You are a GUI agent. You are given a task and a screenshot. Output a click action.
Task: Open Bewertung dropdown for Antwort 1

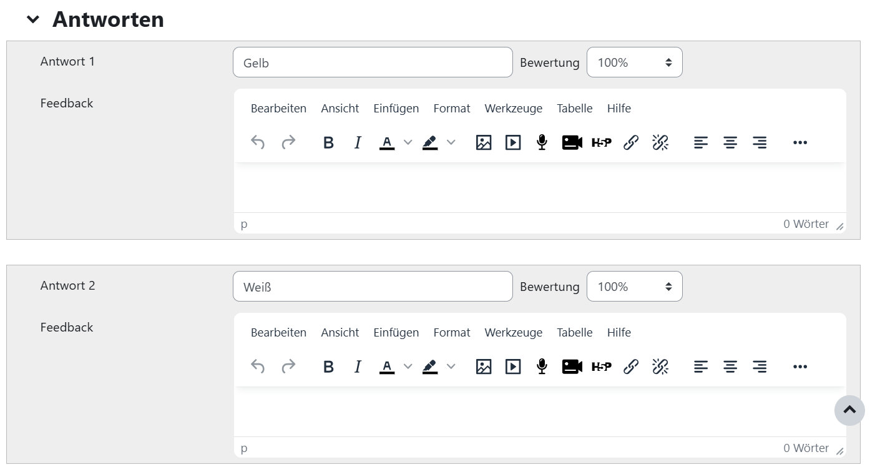[635, 62]
